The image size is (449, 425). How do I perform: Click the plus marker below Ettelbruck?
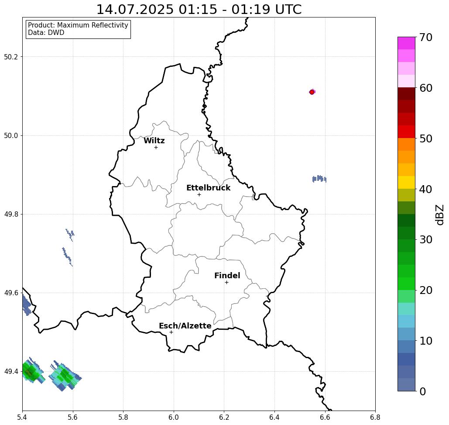coord(199,194)
